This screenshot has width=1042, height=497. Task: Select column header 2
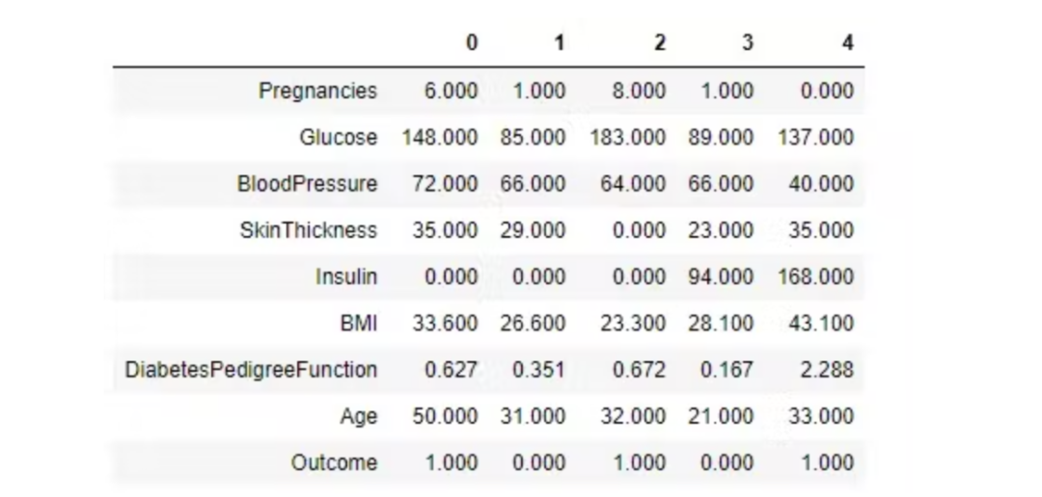click(x=659, y=43)
